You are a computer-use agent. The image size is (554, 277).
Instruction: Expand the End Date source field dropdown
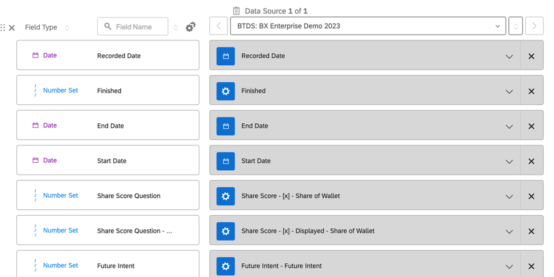509,126
